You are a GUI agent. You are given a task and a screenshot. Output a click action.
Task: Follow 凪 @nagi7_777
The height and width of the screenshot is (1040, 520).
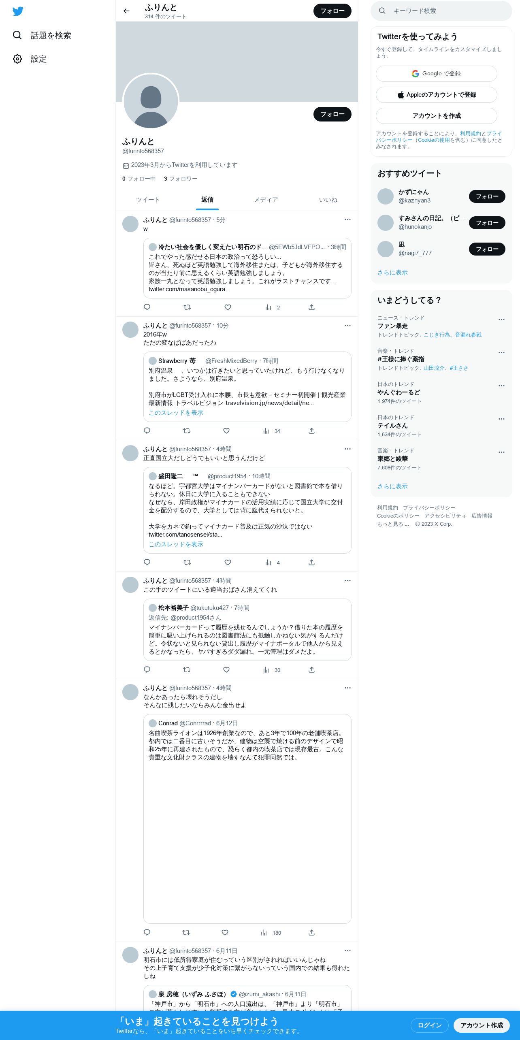(487, 249)
